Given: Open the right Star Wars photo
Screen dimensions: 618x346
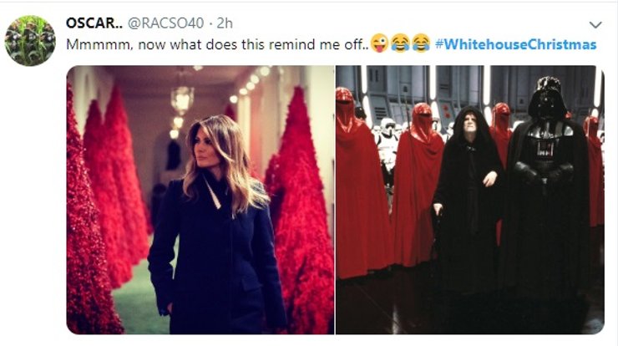Looking at the screenshot, I should pos(470,200).
